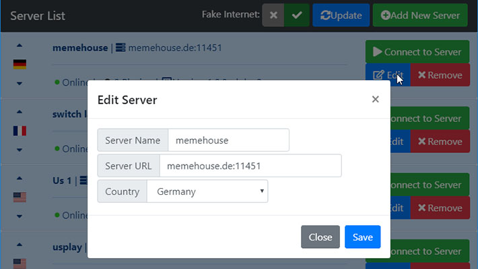Viewport: 478px width, 269px height.
Task: Move memehouse server up with arrow
Action: (x=20, y=45)
